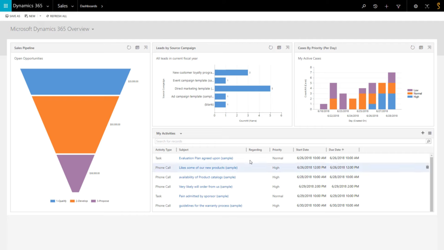The height and width of the screenshot is (250, 444).
Task: Expand the Microsoft Dynamics 365 Overview dashboard selector
Action: [93, 28]
